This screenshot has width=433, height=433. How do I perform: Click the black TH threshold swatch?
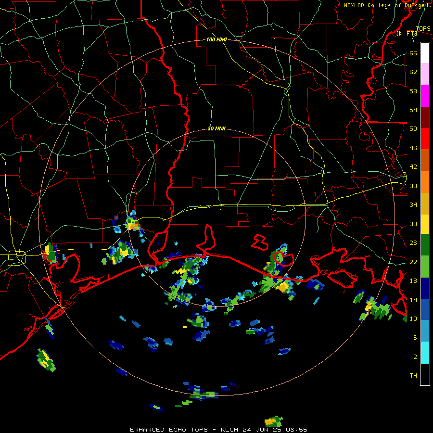(x=425, y=374)
